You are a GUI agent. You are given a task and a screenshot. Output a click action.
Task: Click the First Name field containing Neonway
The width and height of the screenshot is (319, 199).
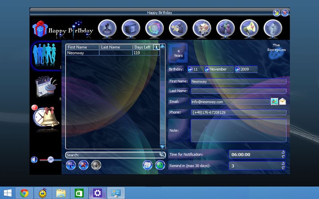(238, 82)
